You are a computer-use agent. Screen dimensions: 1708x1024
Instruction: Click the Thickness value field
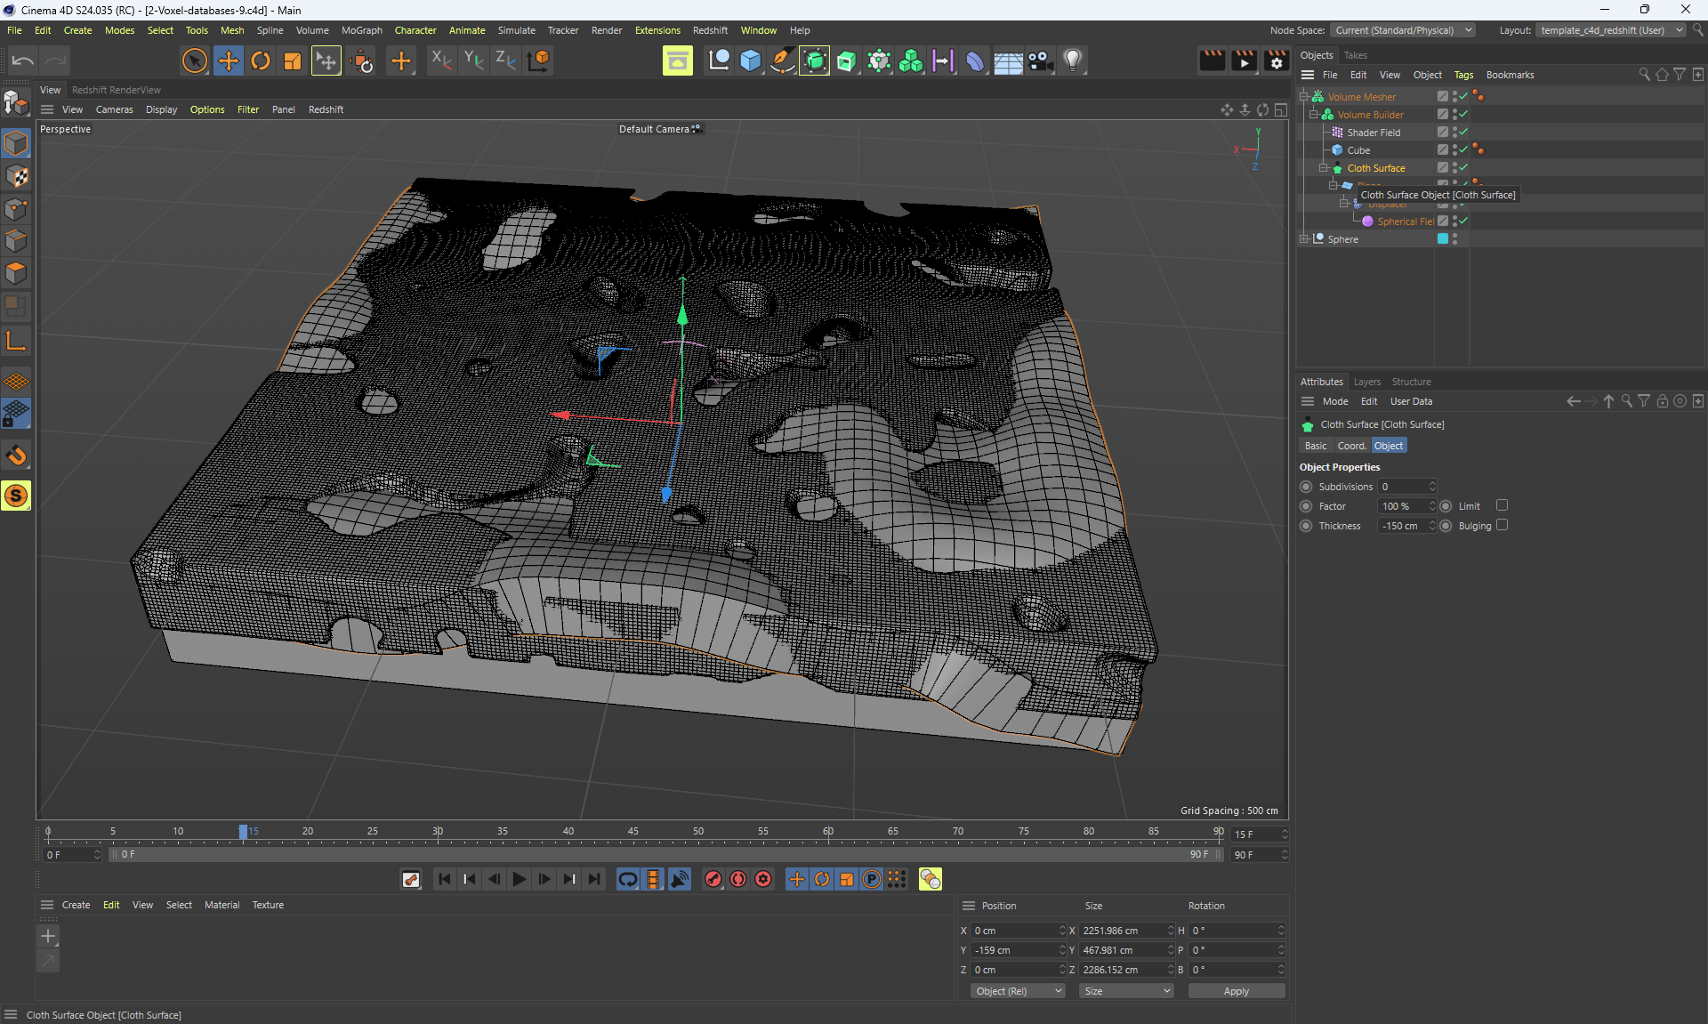[1401, 526]
